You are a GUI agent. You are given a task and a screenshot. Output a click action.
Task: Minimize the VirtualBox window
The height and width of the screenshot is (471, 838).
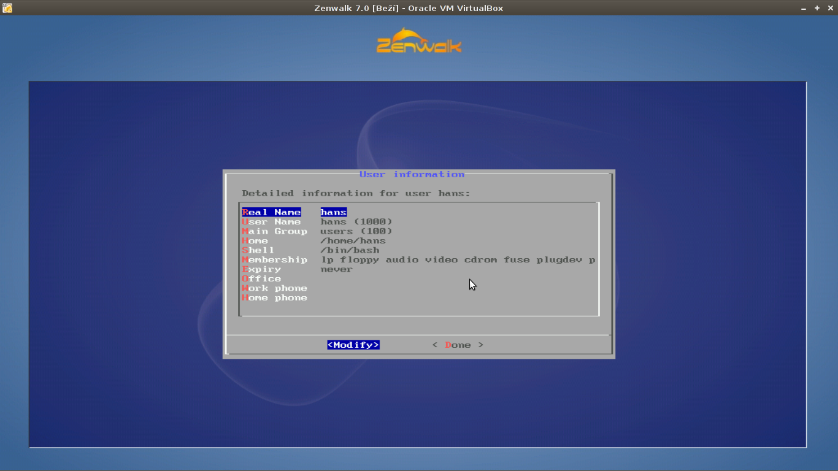[804, 8]
